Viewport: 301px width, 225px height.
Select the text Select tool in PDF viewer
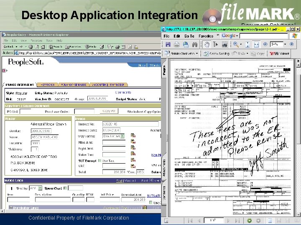coord(216,45)
